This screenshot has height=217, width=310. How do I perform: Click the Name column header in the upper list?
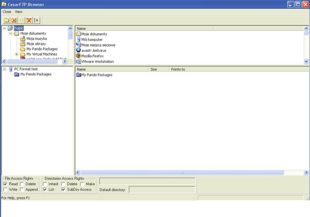click(x=144, y=29)
